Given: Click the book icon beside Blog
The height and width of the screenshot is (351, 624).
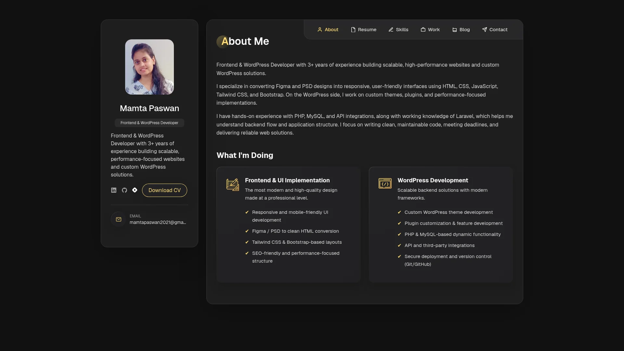Looking at the screenshot, I should click(455, 30).
